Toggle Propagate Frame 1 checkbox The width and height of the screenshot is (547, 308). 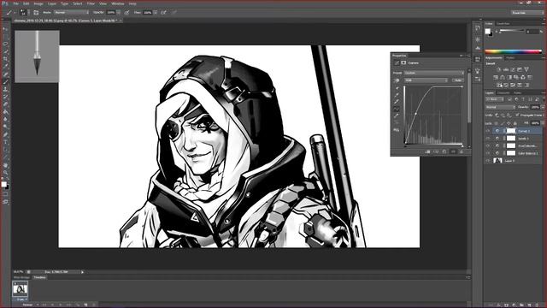(517, 115)
